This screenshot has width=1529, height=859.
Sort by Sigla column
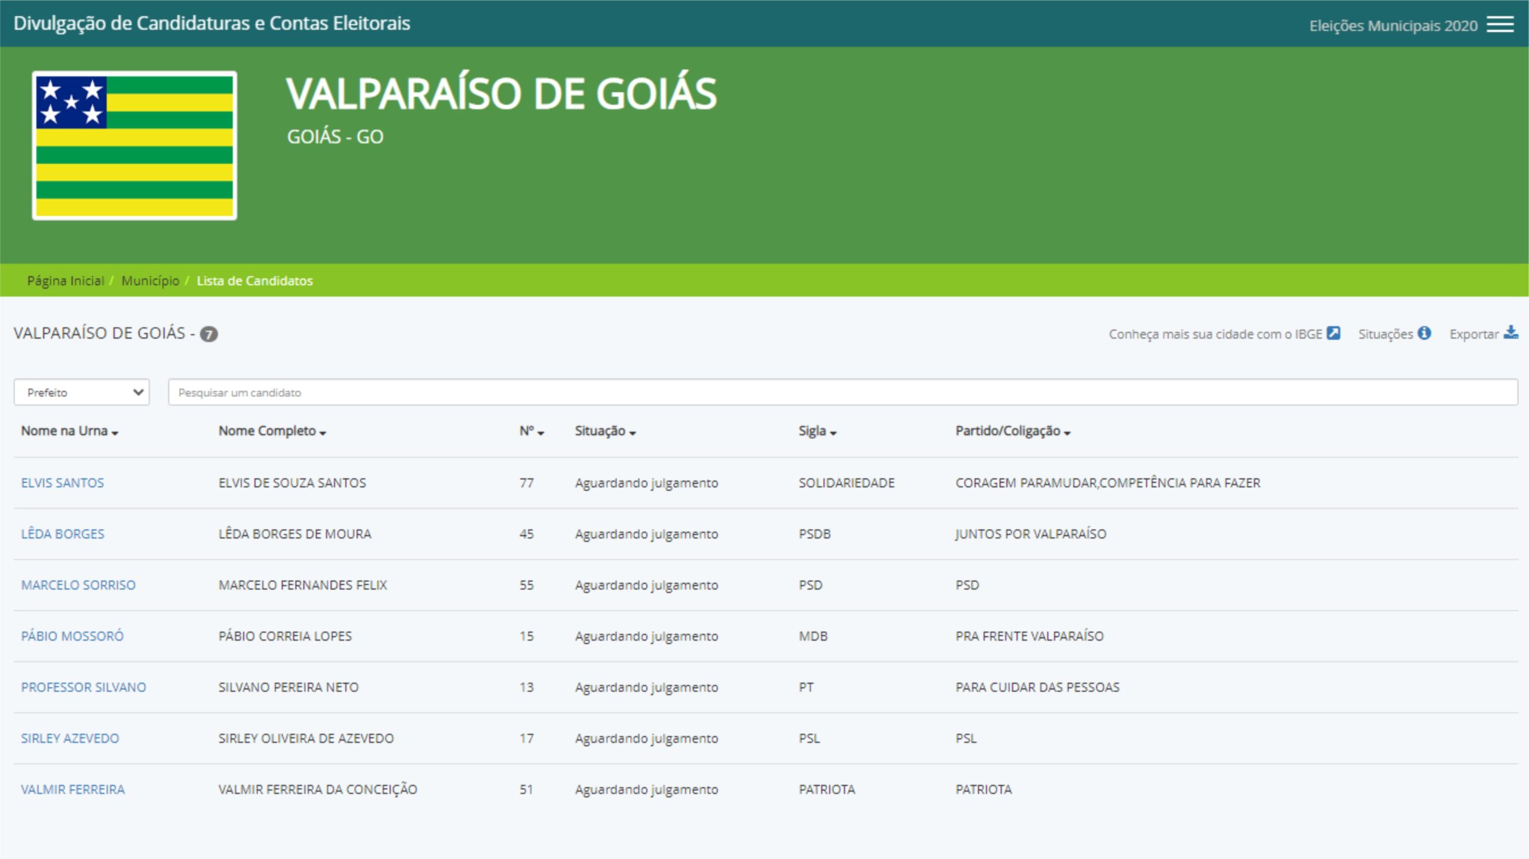818,431
